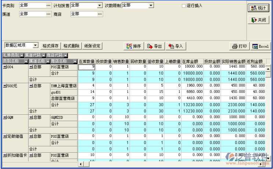Image resolution: width=273 pixels, height=169 pixels.
Task: Open the 数据区域项 dropdown list
Action: [36, 45]
